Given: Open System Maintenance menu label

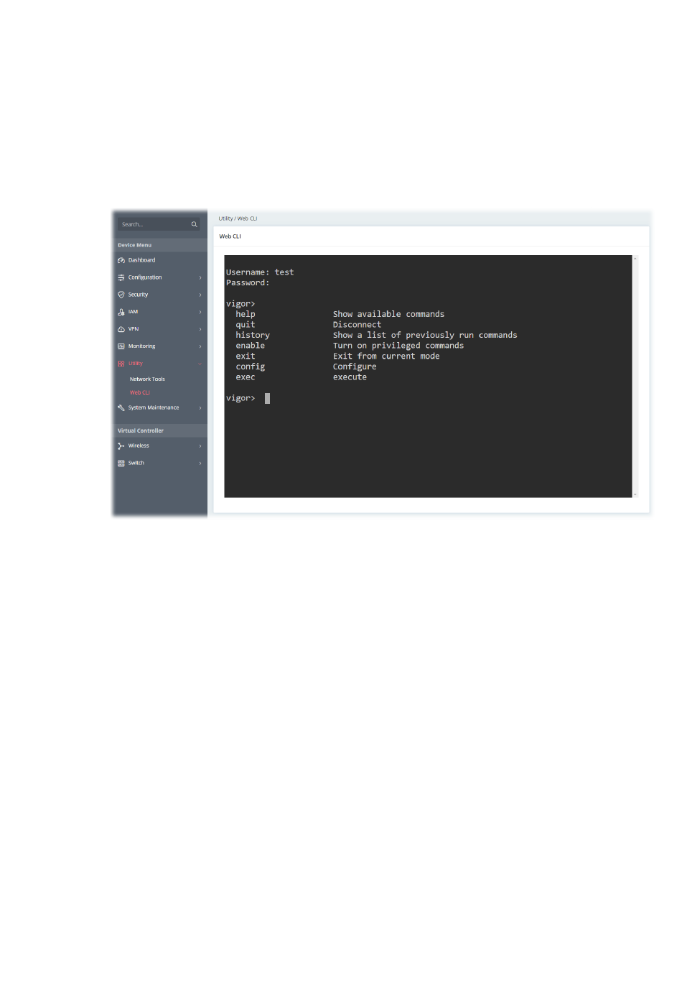Looking at the screenshot, I should (x=154, y=407).
